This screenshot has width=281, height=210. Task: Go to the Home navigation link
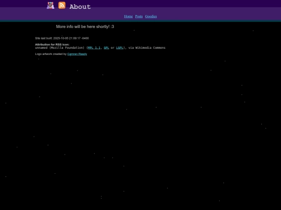pos(129,17)
